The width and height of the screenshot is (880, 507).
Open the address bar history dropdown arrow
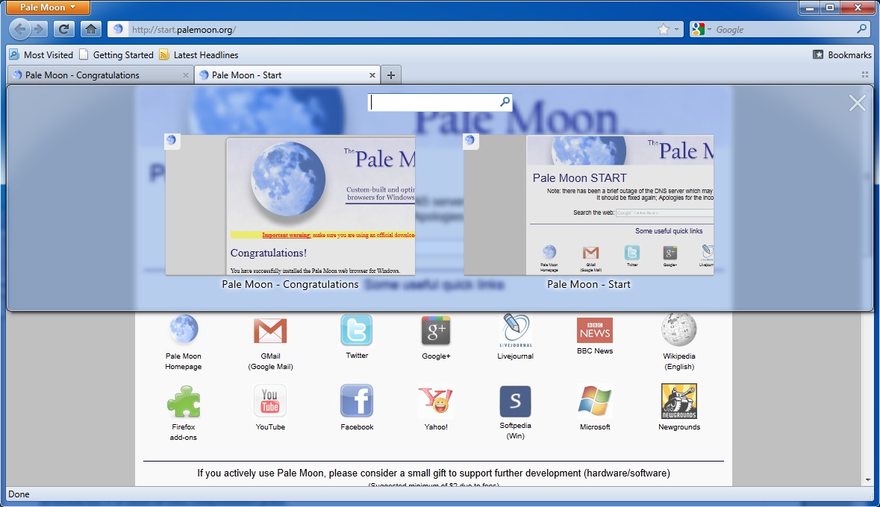(x=676, y=29)
